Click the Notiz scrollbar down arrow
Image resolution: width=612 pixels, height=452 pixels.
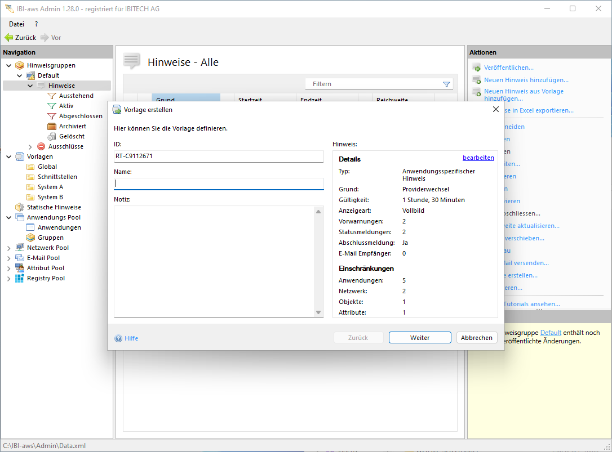tap(318, 312)
